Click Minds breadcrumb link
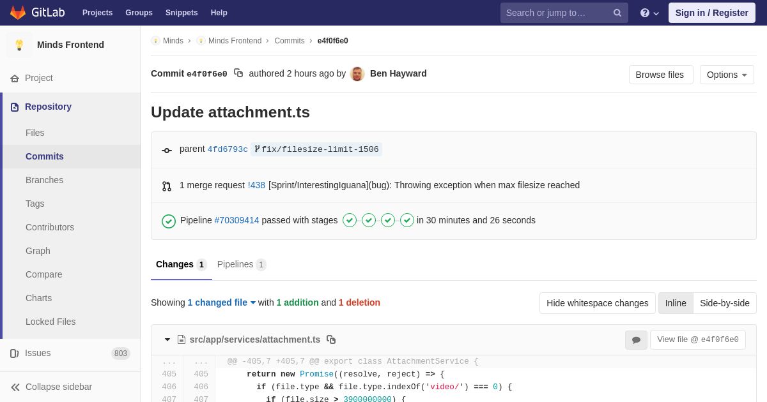The image size is (767, 402). (173, 41)
